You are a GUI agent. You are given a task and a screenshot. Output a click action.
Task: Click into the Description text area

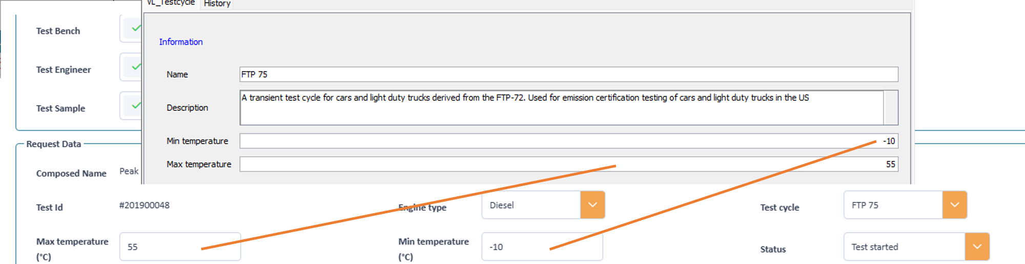point(562,108)
